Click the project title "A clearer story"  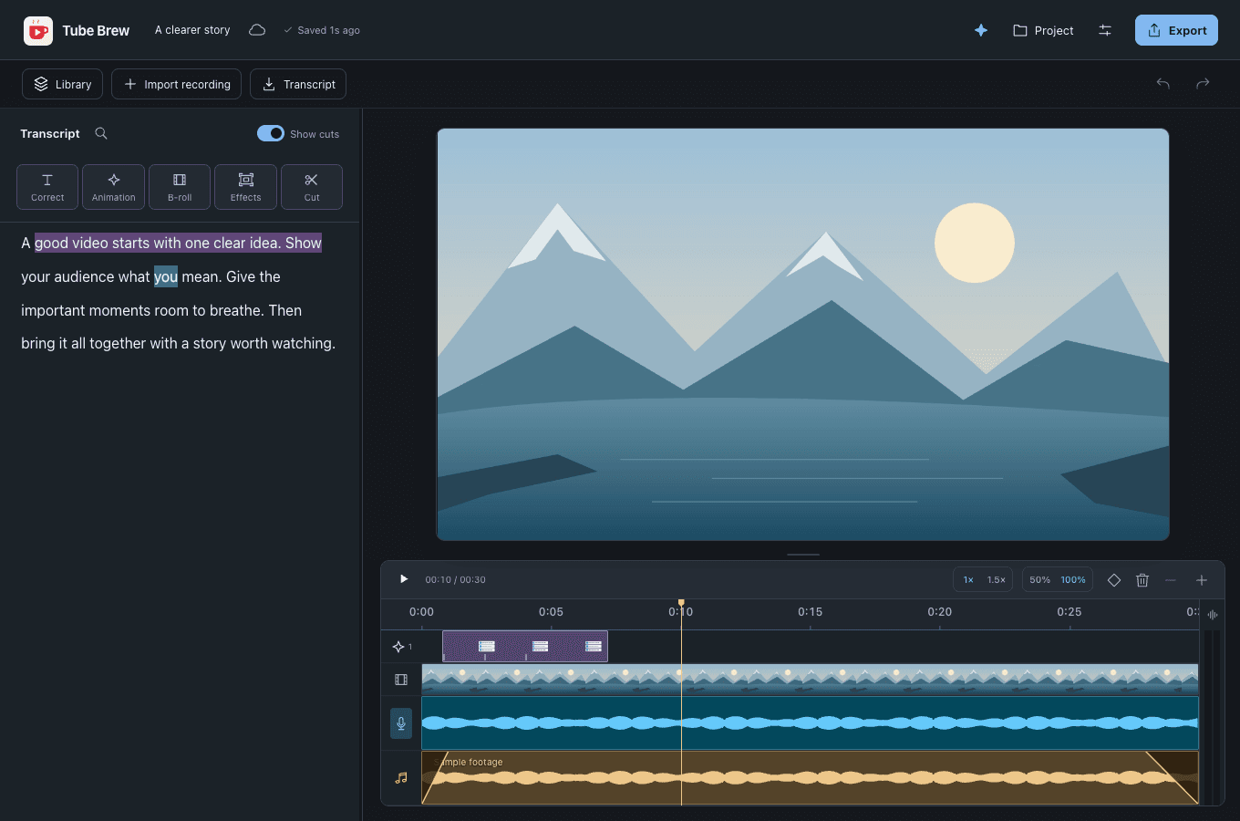coord(192,30)
